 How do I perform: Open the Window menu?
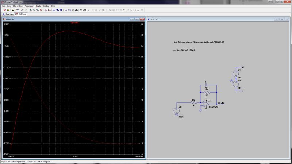click(x=46, y=6)
